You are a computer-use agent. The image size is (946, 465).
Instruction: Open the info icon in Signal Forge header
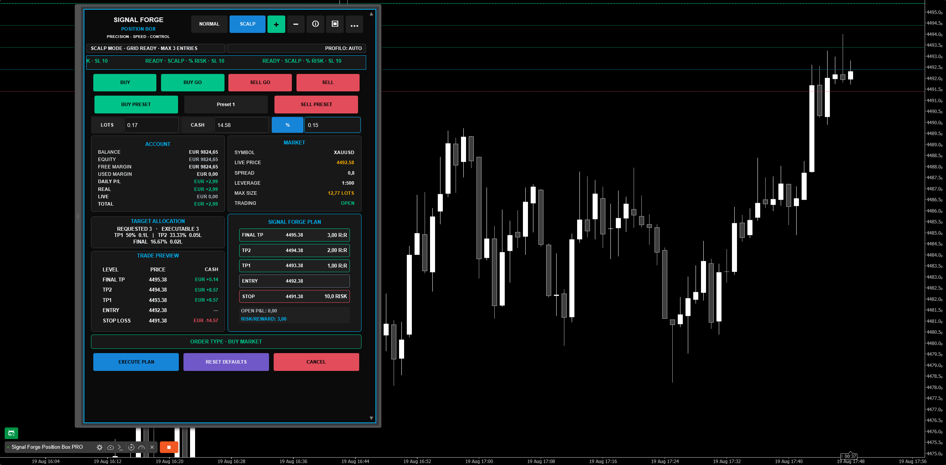(x=315, y=24)
